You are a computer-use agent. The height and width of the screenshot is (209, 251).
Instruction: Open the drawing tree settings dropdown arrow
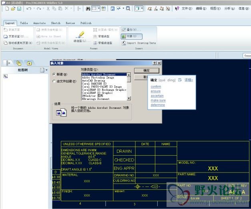point(46,70)
